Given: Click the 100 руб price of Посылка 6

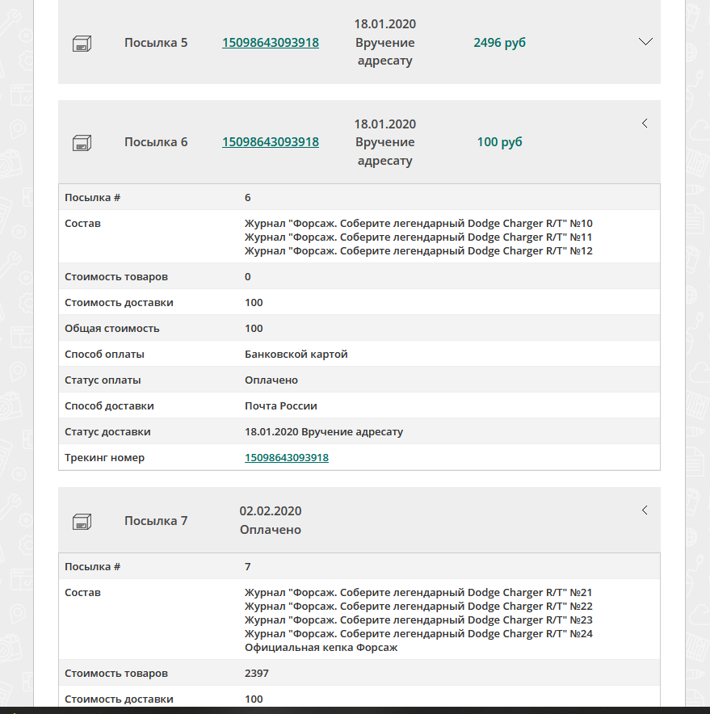Looking at the screenshot, I should point(499,142).
